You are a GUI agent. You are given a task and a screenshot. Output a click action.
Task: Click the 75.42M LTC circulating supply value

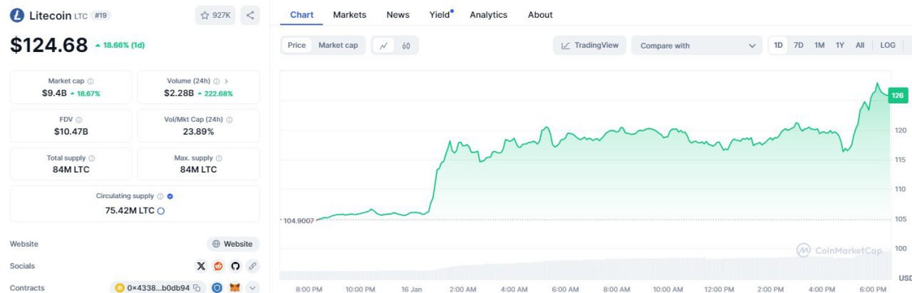point(130,210)
